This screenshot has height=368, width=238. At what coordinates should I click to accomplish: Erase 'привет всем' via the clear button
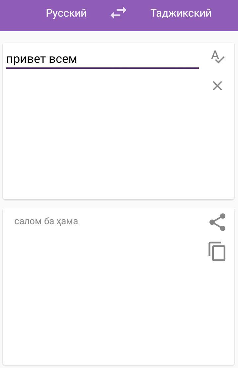(217, 86)
